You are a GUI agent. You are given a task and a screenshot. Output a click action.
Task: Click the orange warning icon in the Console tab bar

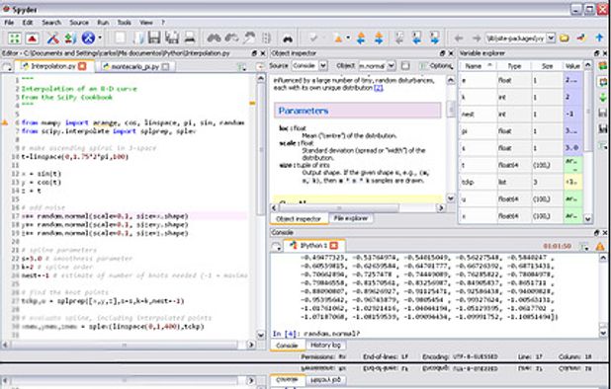tap(600, 246)
